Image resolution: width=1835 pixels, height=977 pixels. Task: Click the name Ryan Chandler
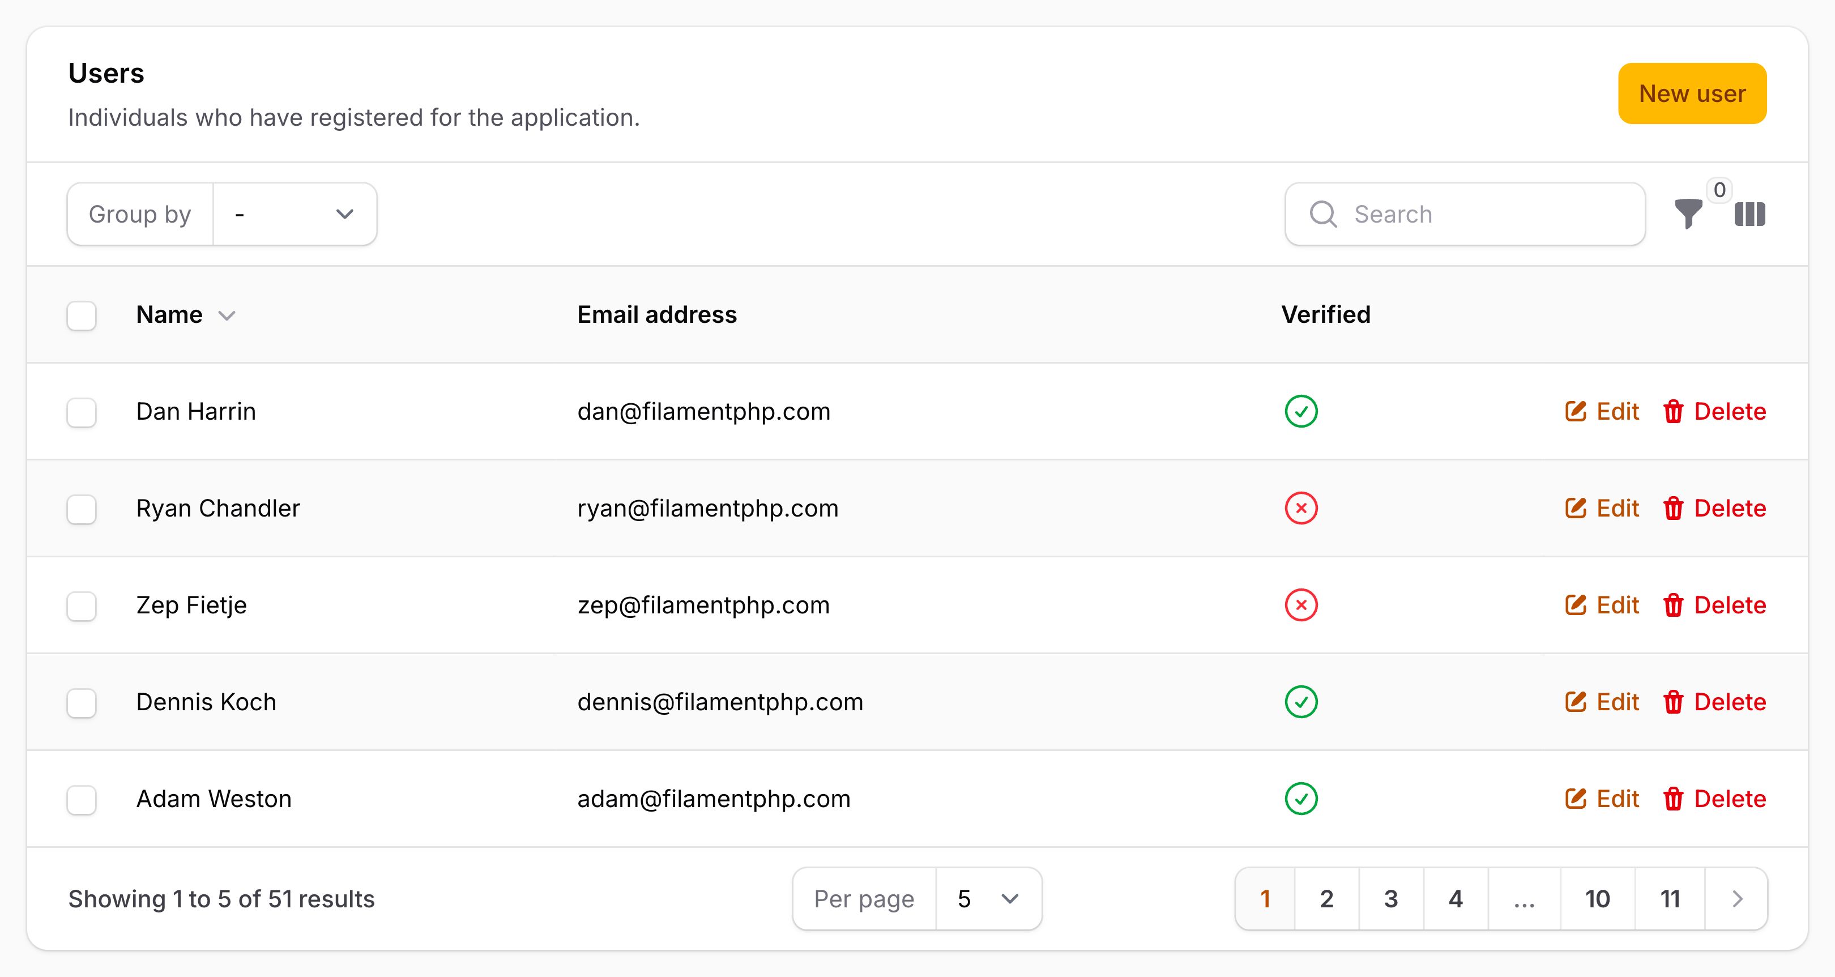[x=218, y=508]
